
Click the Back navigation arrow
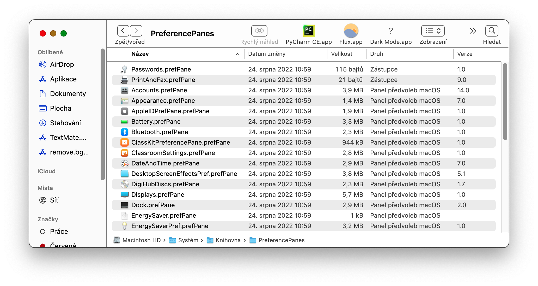(x=123, y=31)
